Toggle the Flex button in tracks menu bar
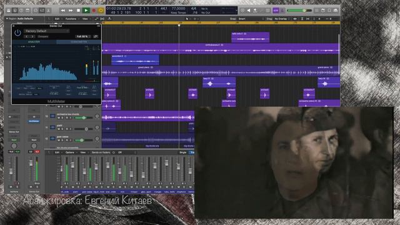Viewport: 400px width, 225px height. point(102,19)
